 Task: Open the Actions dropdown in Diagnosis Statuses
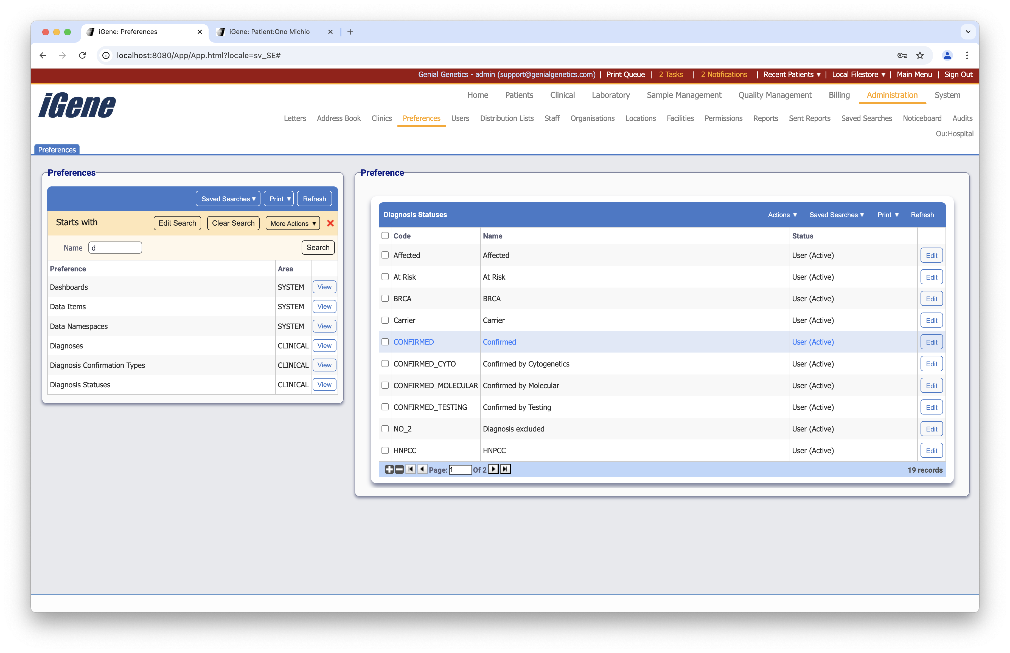coord(782,215)
